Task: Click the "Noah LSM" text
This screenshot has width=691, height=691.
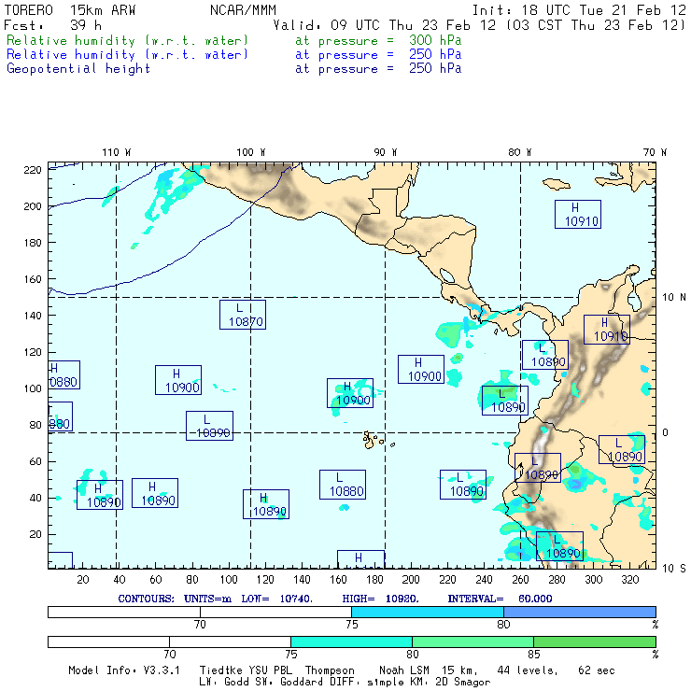Action: [404, 670]
